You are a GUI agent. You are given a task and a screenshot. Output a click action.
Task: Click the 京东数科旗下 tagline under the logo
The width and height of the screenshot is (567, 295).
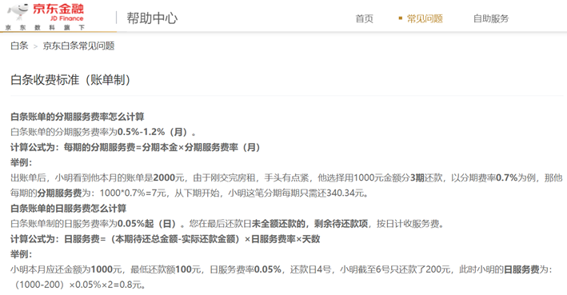click(x=46, y=27)
